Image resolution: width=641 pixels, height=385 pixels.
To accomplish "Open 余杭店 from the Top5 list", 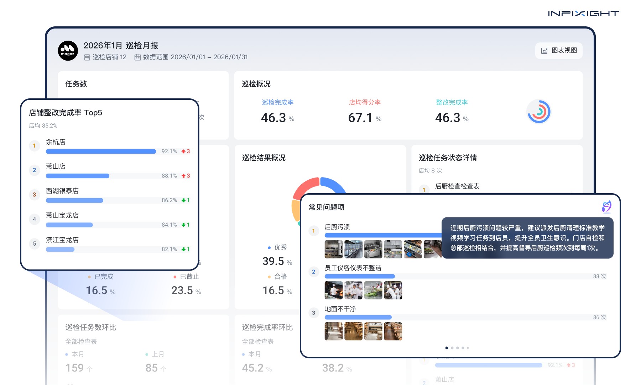I will (55, 142).
